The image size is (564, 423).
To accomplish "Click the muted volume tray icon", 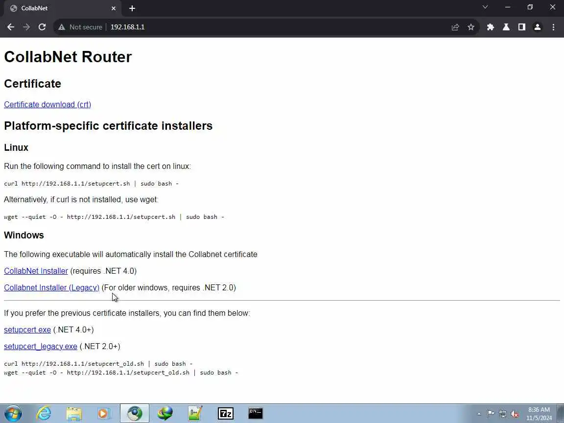I will 515,414.
